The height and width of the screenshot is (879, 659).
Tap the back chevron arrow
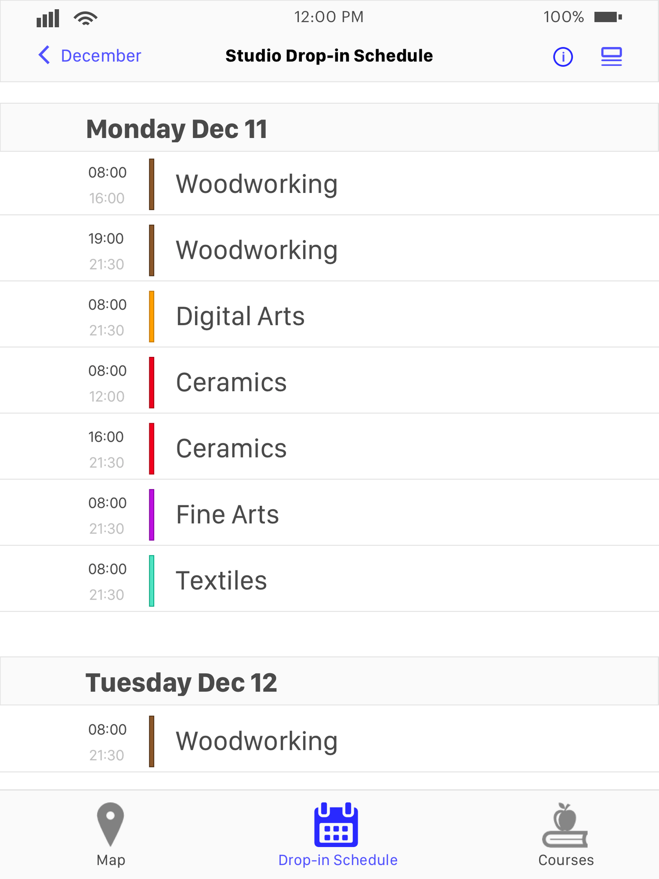tap(44, 55)
